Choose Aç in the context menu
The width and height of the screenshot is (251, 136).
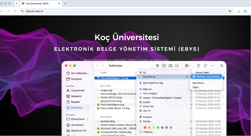coord(163,72)
